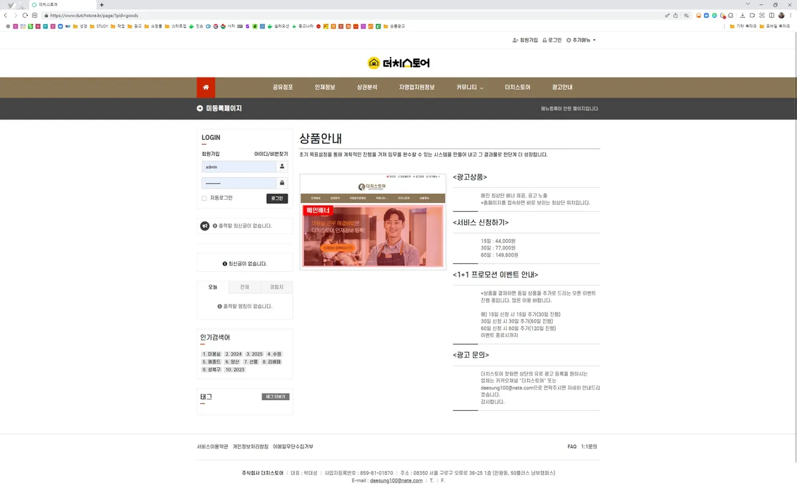
Task: Click the 태그 더보기 button
Action: (276, 397)
